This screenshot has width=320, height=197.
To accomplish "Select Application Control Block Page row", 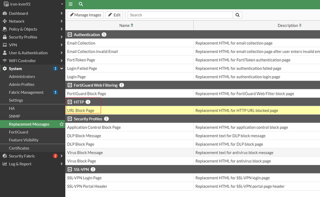I will pyautogui.click(x=193, y=127).
